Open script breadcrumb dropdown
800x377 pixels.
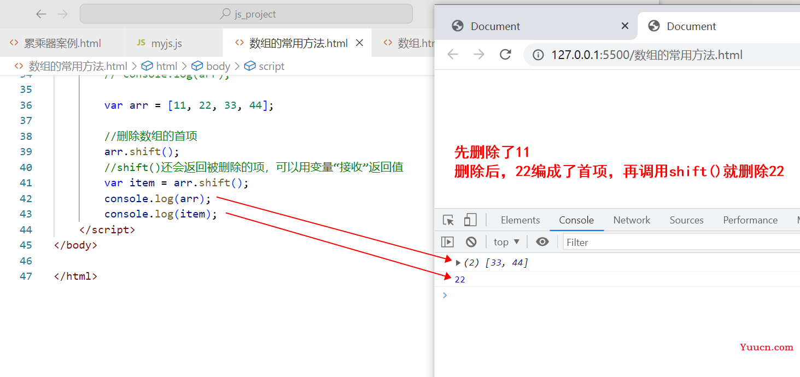click(265, 66)
